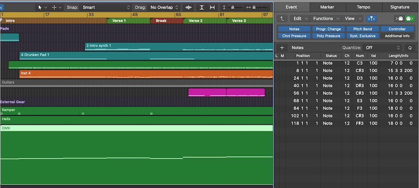Select the D#3 note event row

point(346,86)
